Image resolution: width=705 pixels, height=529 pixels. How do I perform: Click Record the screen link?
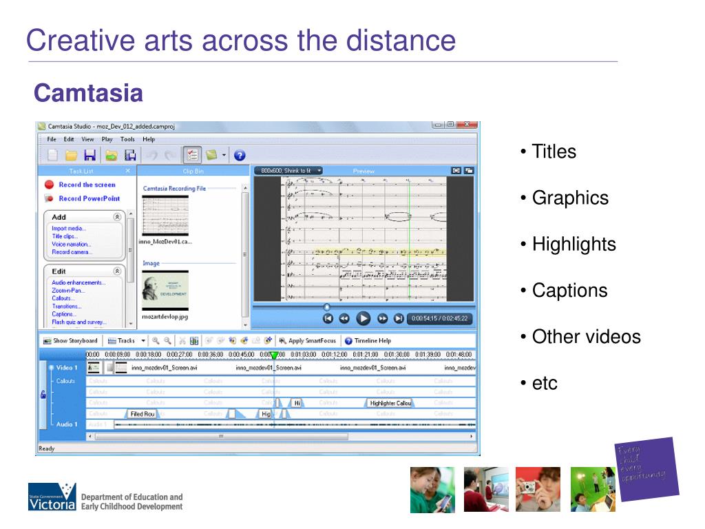coord(87,185)
